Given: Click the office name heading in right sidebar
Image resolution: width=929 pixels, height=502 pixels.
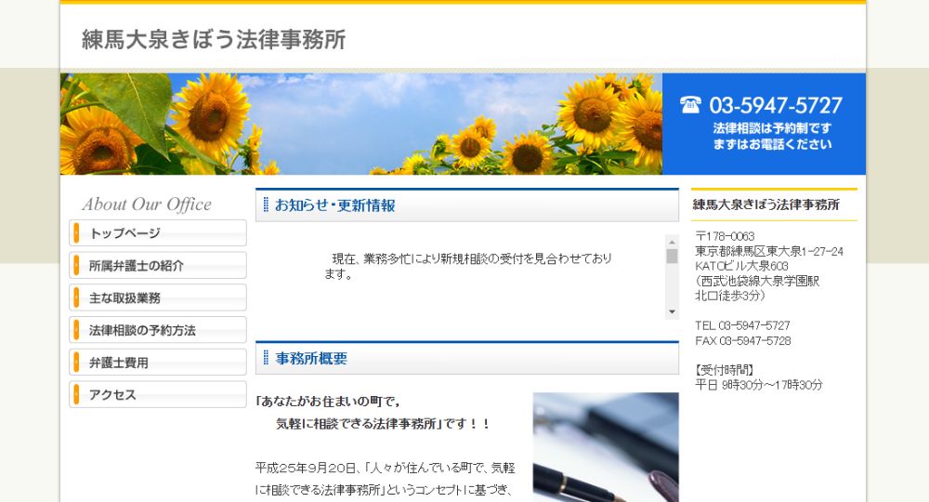Looking at the screenshot, I should pos(766,205).
